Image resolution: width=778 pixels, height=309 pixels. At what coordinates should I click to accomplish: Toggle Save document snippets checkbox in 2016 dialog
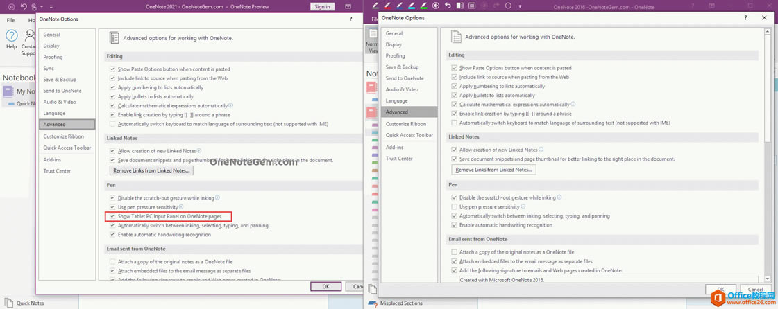click(454, 159)
